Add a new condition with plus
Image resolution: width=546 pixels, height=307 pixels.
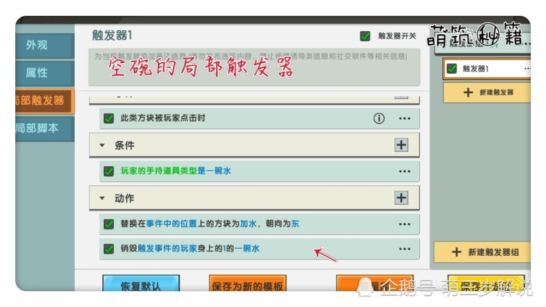401,145
